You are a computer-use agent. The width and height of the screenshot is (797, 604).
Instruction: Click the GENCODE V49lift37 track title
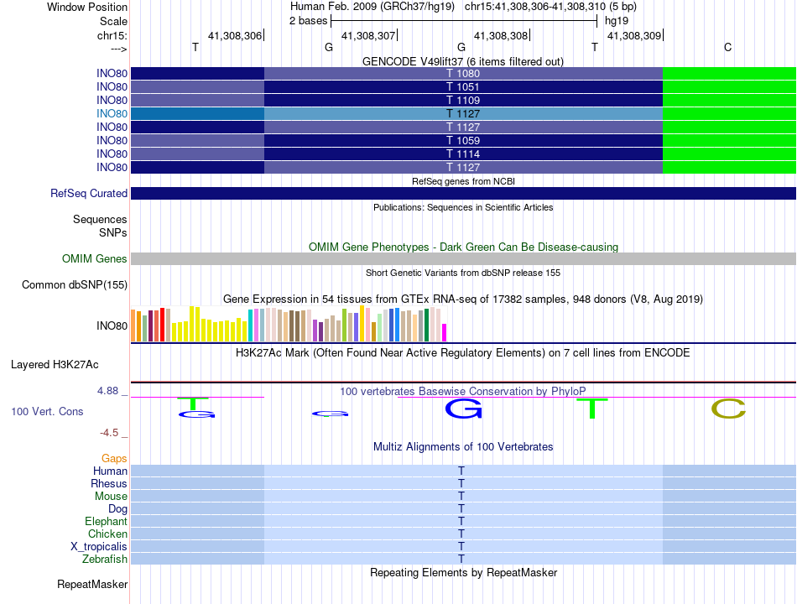click(x=463, y=61)
